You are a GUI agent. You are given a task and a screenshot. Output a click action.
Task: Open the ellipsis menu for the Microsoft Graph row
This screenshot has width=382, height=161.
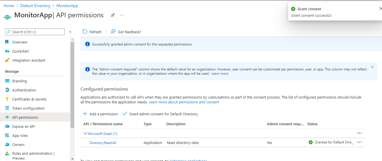click(x=360, y=133)
